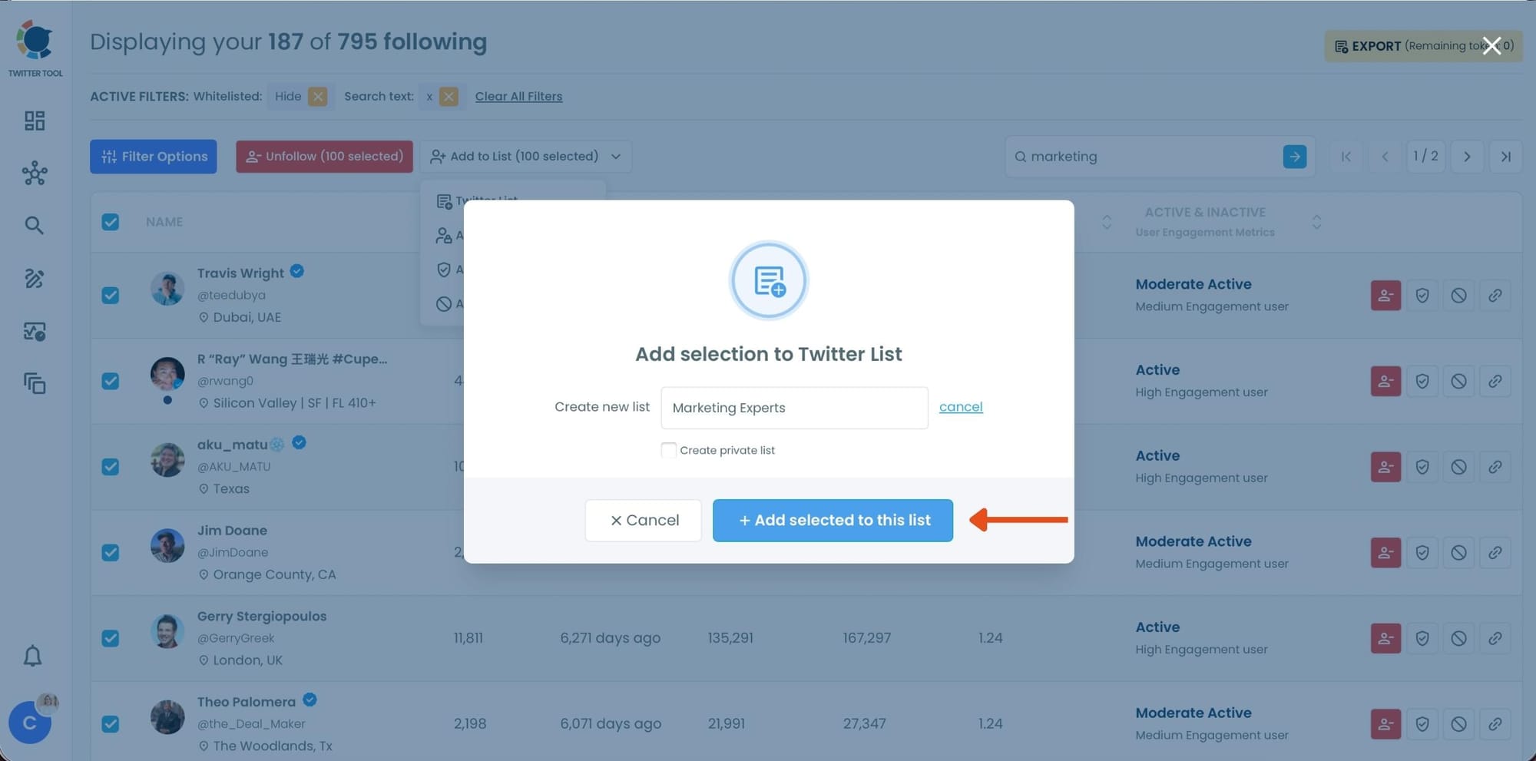1536x761 pixels.
Task: Open the search tool in the sidebar
Action: 34,225
